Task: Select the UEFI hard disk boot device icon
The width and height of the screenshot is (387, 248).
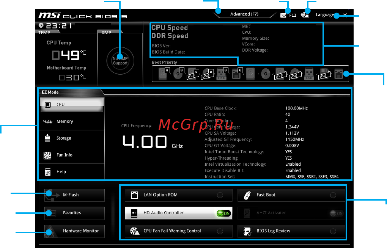Action: (164, 73)
